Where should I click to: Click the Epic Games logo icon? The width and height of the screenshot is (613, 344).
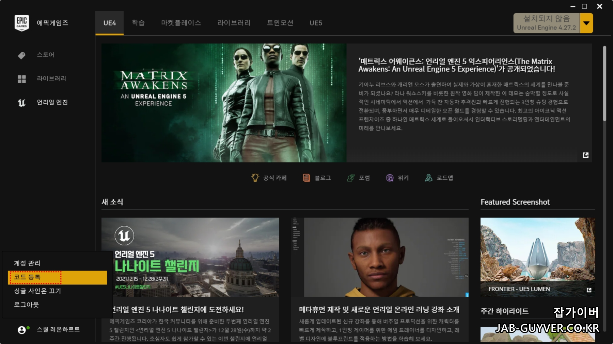coord(22,23)
